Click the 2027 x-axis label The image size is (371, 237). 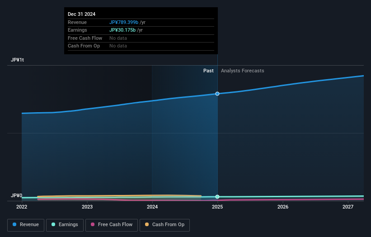pos(348,207)
